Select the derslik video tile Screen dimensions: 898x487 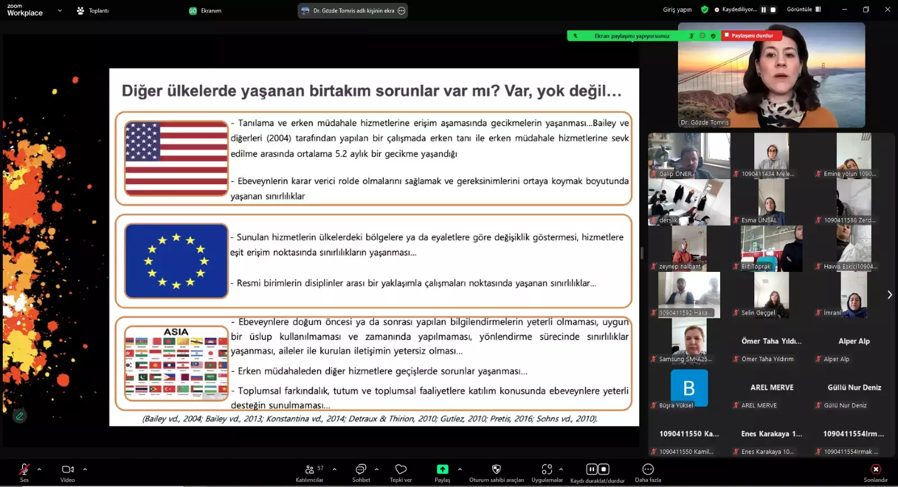coord(689,202)
